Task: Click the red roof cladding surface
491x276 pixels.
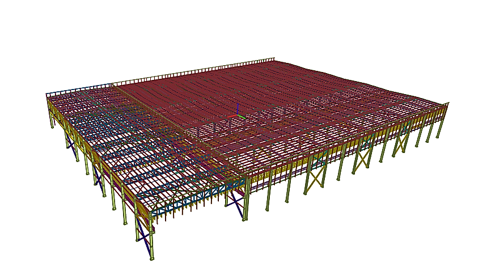Action: tap(227, 85)
